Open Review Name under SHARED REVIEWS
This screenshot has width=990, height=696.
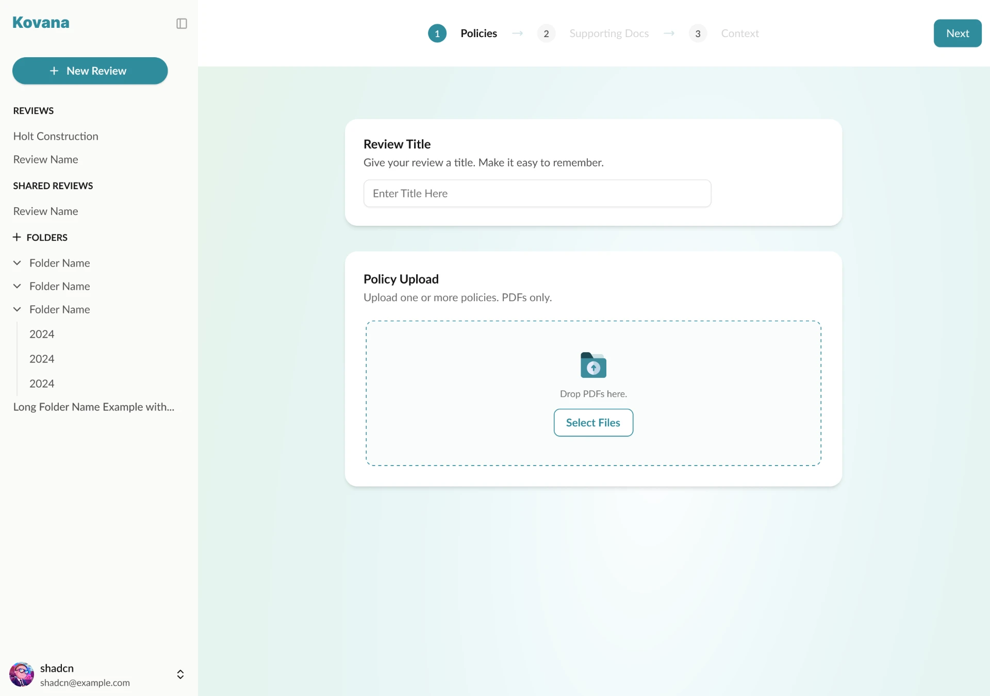(46, 211)
